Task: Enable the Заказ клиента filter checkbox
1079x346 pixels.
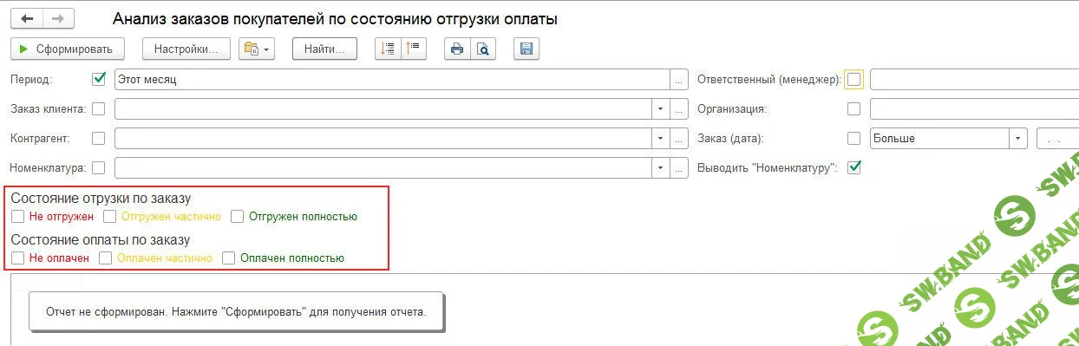Action: pos(98,108)
